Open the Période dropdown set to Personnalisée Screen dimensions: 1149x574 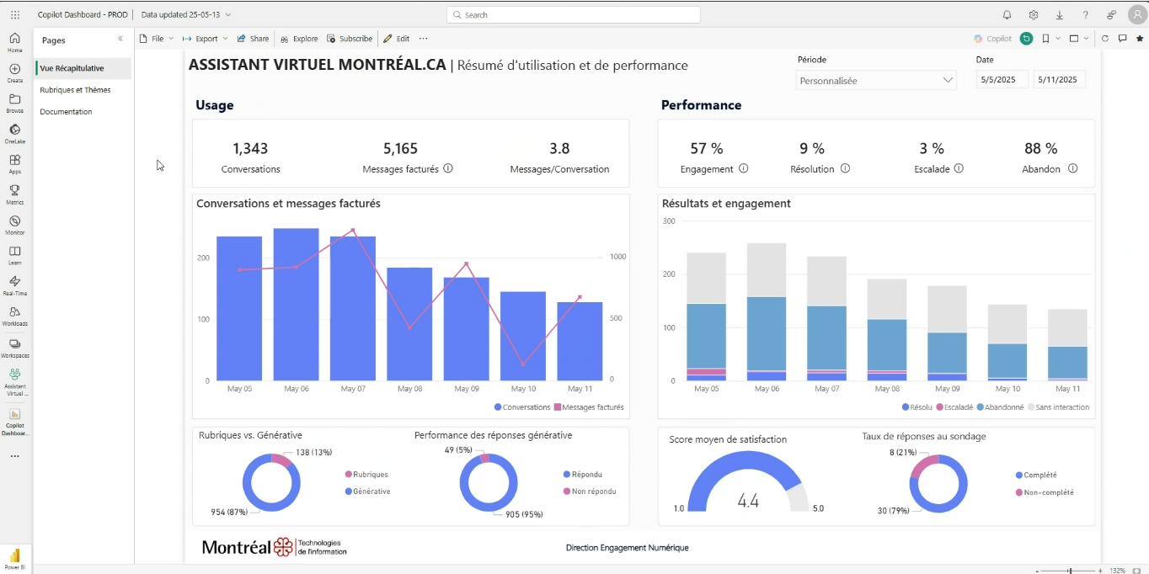tap(875, 80)
